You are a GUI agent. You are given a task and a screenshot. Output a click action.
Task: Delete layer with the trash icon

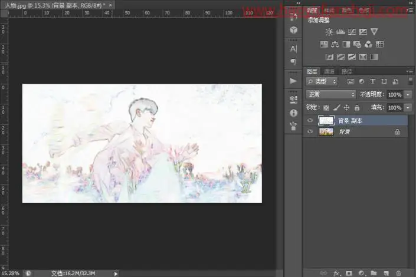pyautogui.click(x=398, y=273)
